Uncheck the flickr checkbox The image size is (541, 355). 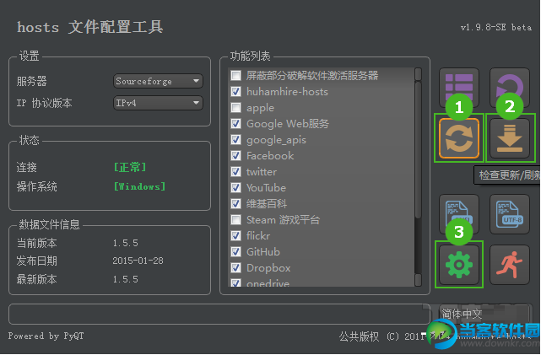pyautogui.click(x=236, y=236)
